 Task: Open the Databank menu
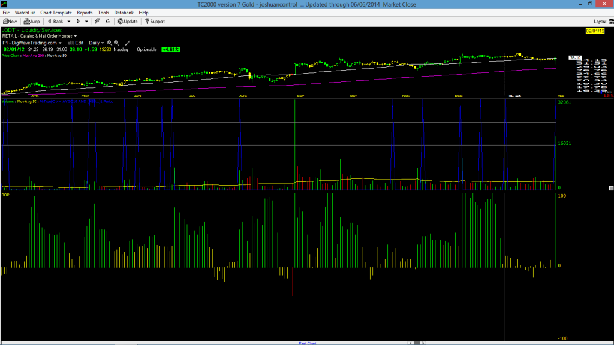pyautogui.click(x=124, y=13)
